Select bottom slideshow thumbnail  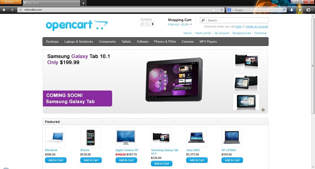point(246,102)
